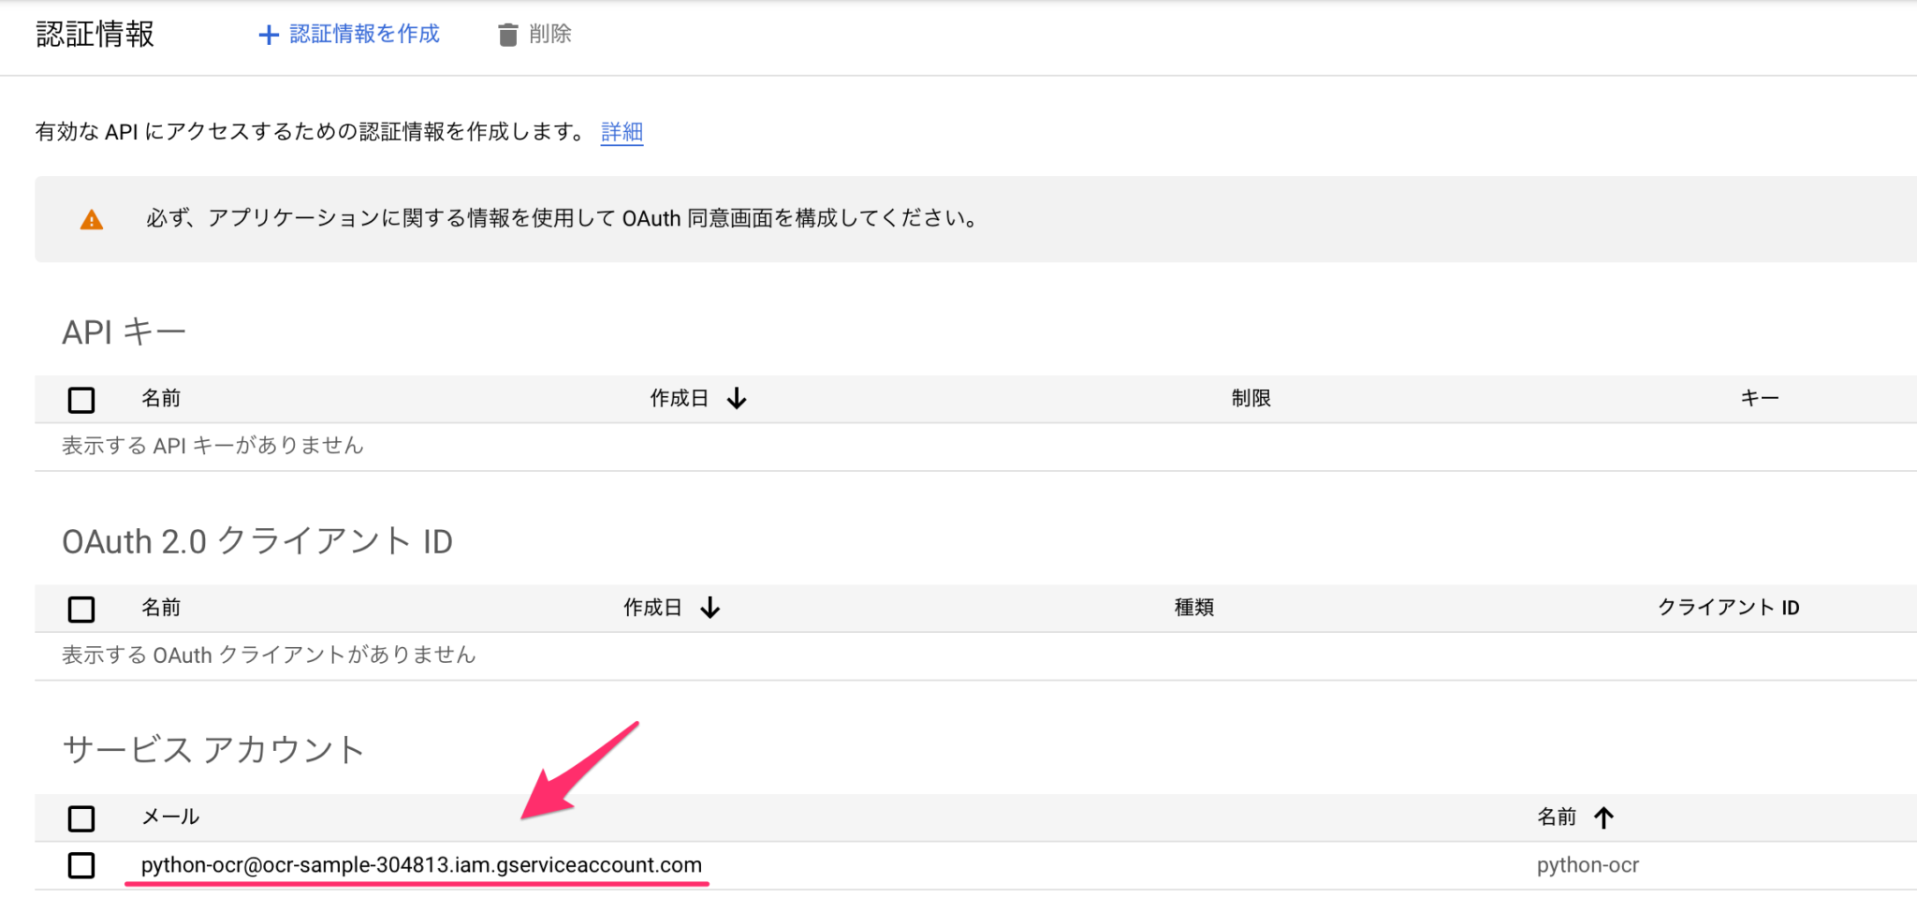Sort OAuth clients by 種類 column
This screenshot has height=912, width=1917.
pos(1193,608)
